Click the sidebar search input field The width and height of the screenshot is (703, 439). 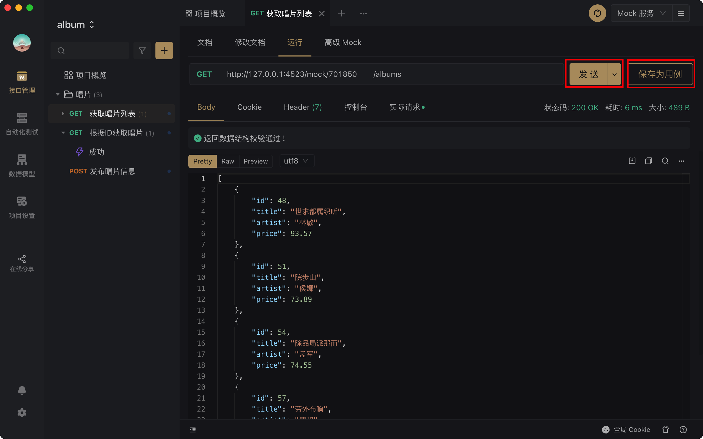tap(93, 50)
